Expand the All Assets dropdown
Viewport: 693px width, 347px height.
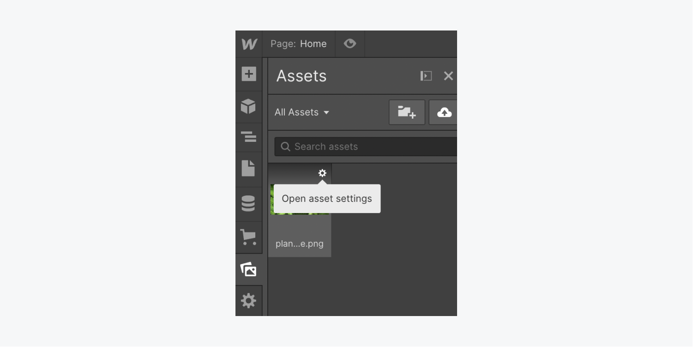coord(302,112)
